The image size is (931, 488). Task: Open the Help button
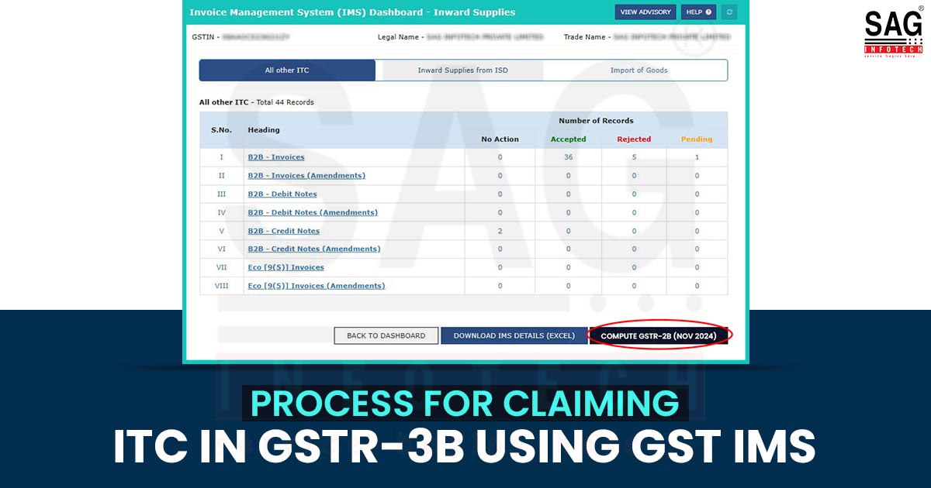coord(698,12)
